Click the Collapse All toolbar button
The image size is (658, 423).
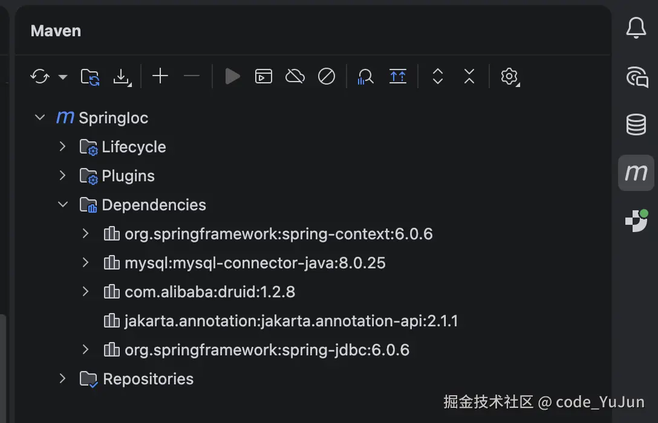point(469,77)
